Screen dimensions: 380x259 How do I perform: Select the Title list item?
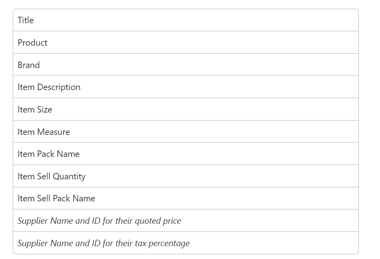(x=186, y=20)
